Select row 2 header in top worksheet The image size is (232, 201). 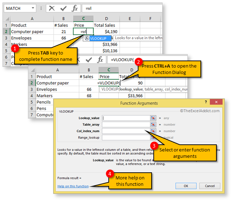(x=6, y=31)
